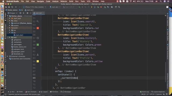This screenshot has height=96, width=172.
Task: Open the main.dart run configuration dropdown
Action: 55,7
